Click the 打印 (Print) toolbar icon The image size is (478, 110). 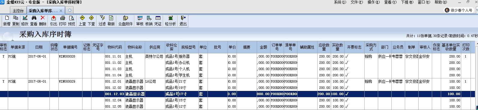[x=62, y=21]
